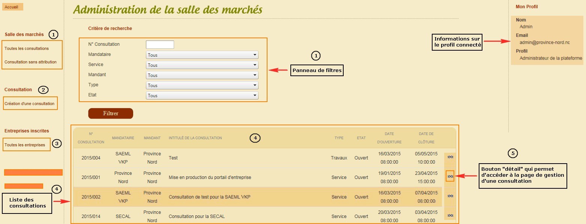Image resolution: width=586 pixels, height=224 pixels.
Task: Select consultation number 2015/002 cell
Action: 91,197
